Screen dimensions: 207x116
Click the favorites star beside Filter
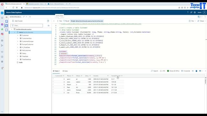click(49, 25)
